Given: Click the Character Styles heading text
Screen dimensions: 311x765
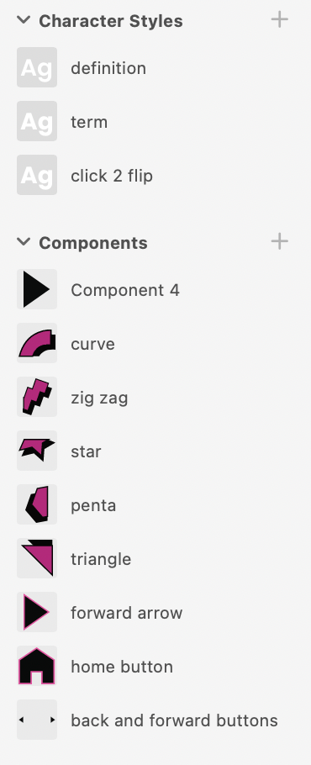Looking at the screenshot, I should (111, 21).
